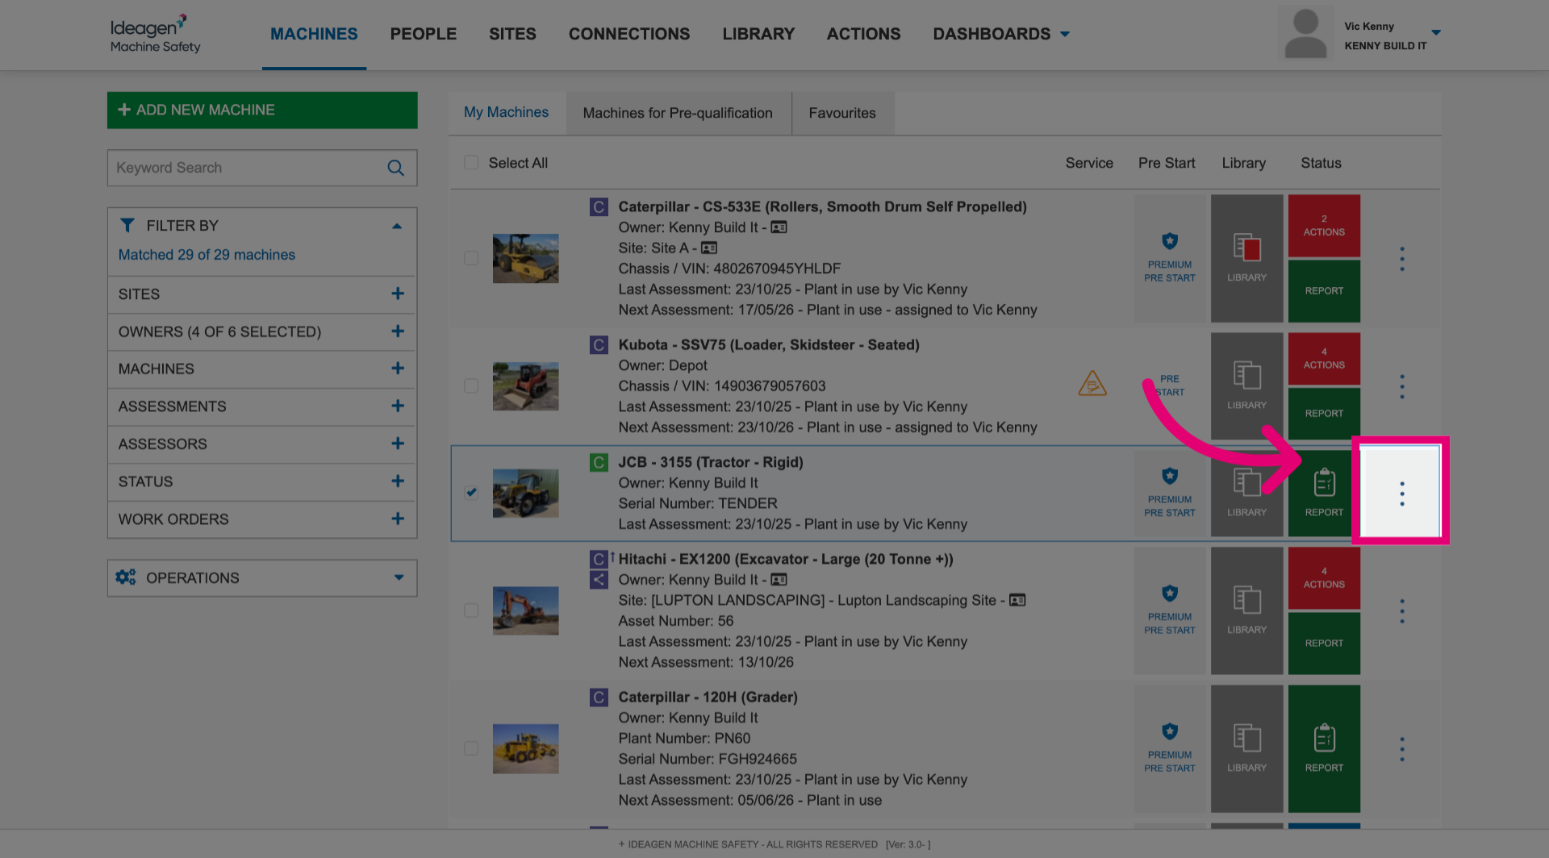Viewport: 1549px width, 858px height.
Task: Open Report for Kubota SSV75
Action: click(x=1324, y=414)
